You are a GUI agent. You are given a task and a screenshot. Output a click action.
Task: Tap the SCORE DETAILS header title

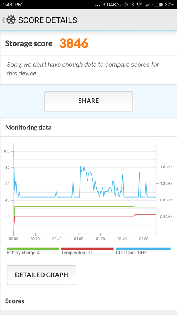pos(48,20)
